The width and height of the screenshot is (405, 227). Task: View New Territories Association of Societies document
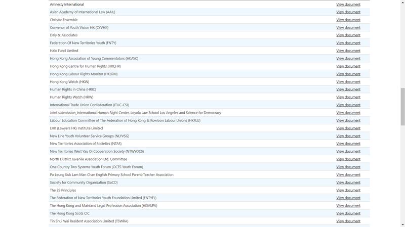coord(348,144)
